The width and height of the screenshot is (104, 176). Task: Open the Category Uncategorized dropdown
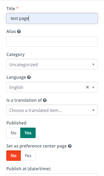[52, 64]
